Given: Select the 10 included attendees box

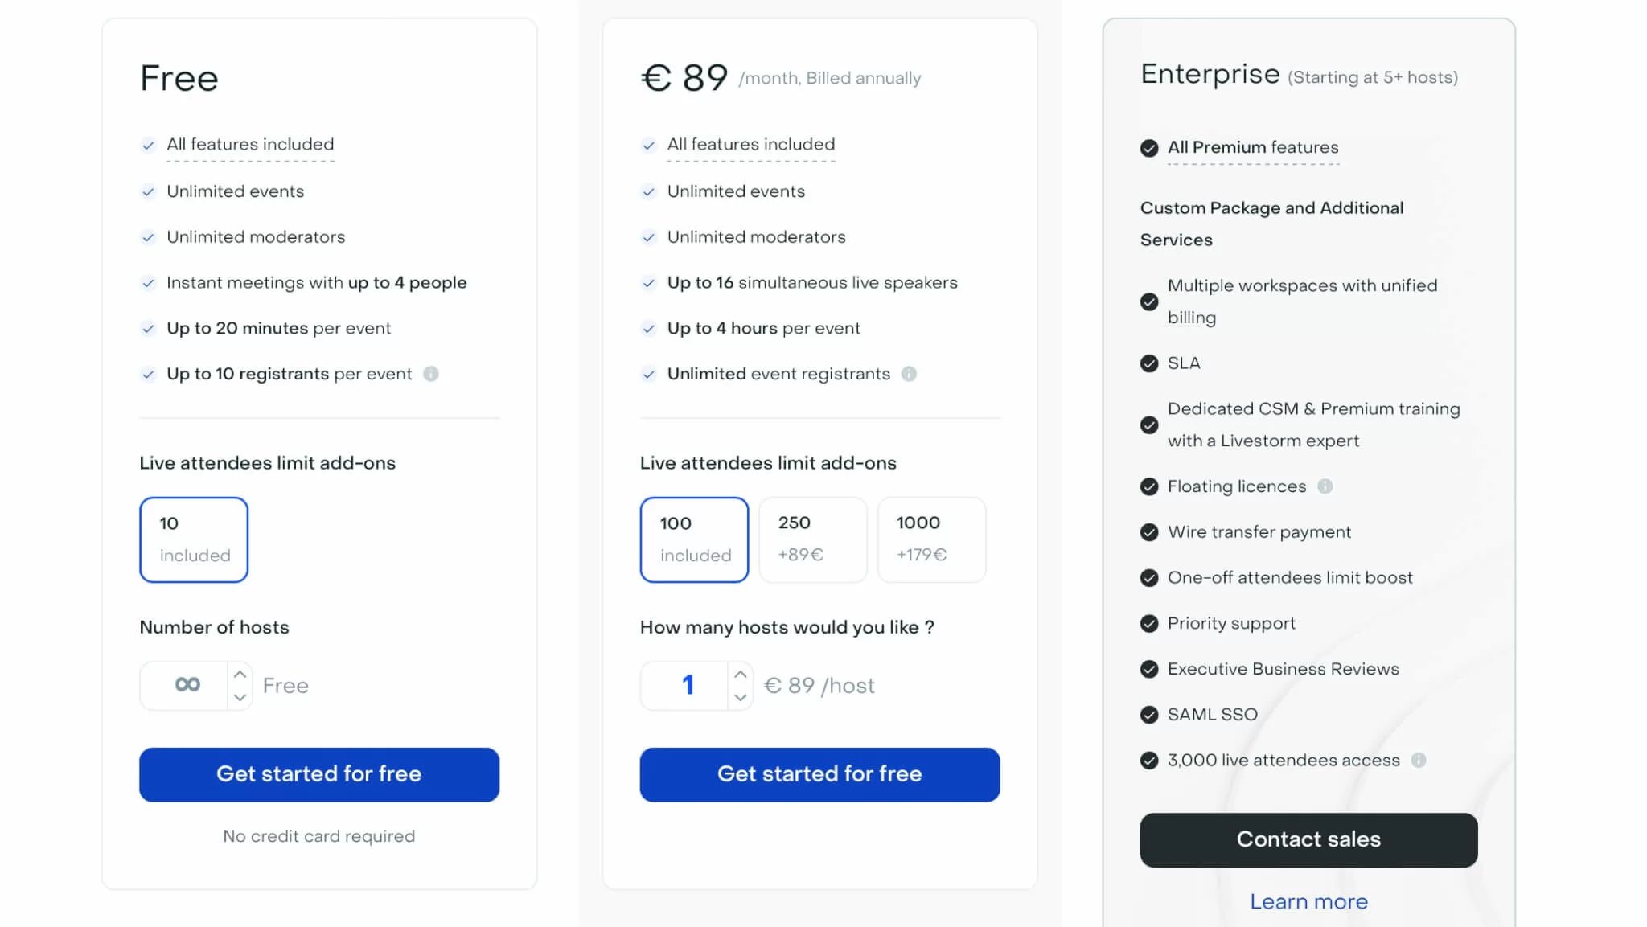Looking at the screenshot, I should click(x=194, y=539).
